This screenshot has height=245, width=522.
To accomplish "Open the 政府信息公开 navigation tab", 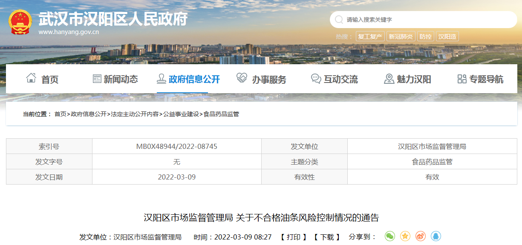I will (194, 79).
